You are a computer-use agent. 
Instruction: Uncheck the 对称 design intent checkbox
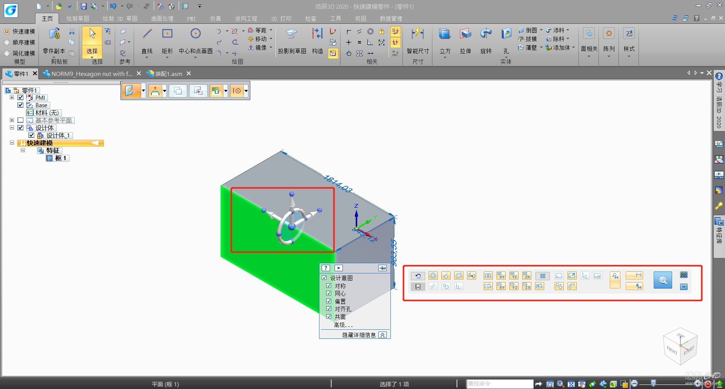point(329,286)
